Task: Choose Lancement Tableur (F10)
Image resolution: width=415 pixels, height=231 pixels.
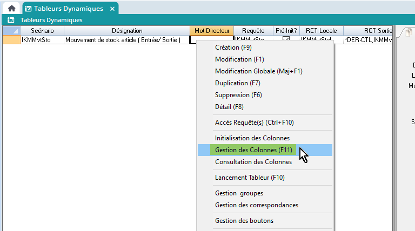Action: click(249, 177)
